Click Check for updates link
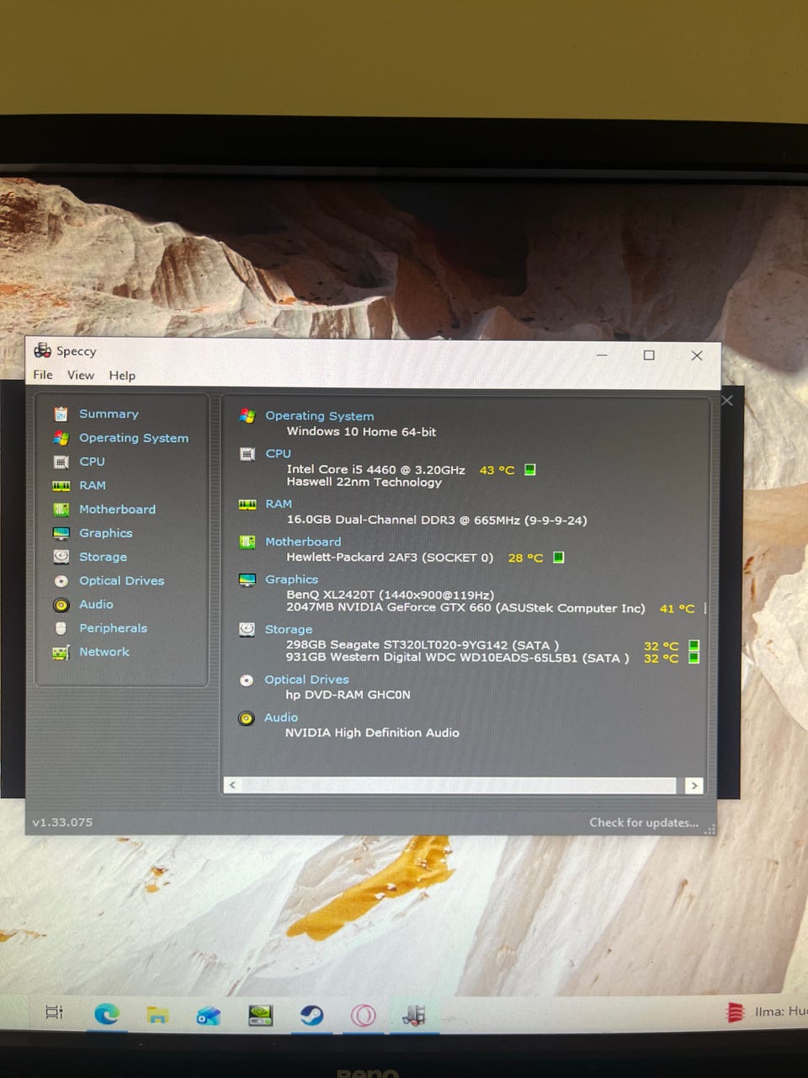Viewport: 808px width, 1078px height. click(x=644, y=823)
